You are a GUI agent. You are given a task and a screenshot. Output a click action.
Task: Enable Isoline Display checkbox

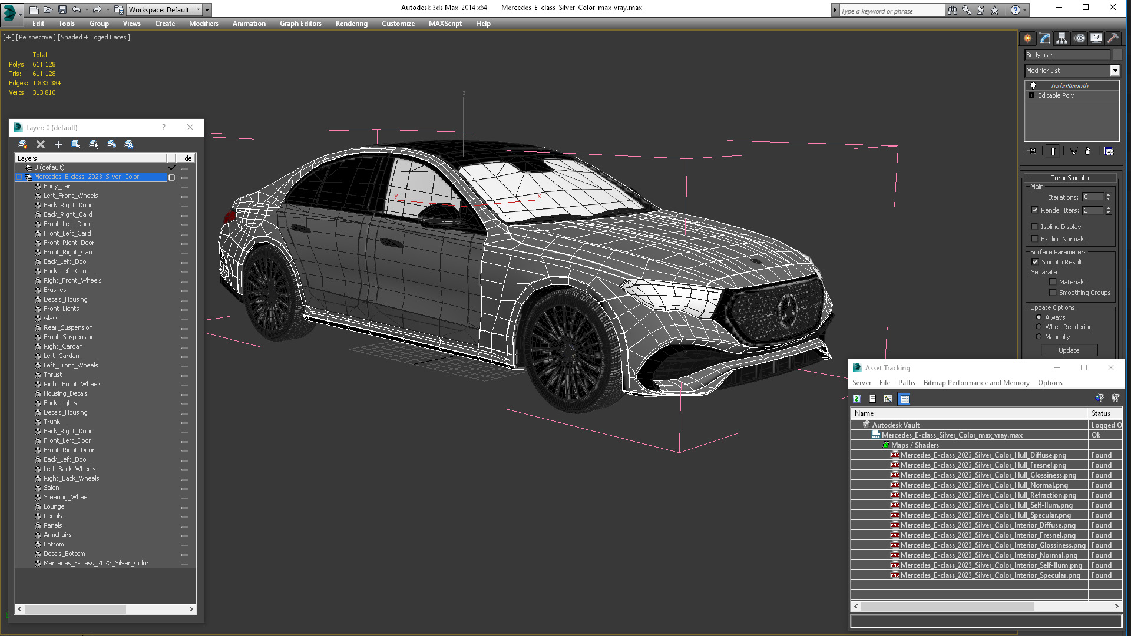[1035, 227]
